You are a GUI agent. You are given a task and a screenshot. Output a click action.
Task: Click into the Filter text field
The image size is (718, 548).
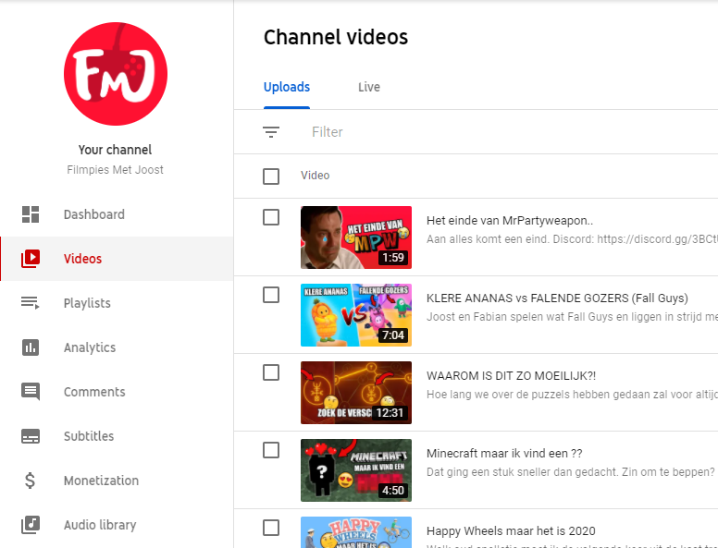click(x=463, y=132)
